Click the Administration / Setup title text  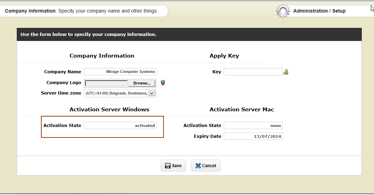pyautogui.click(x=319, y=11)
